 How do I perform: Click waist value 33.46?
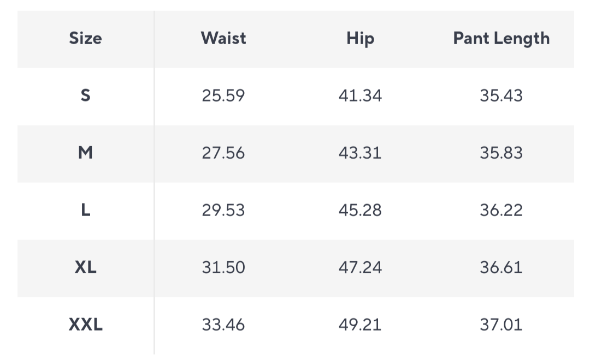[223, 325]
